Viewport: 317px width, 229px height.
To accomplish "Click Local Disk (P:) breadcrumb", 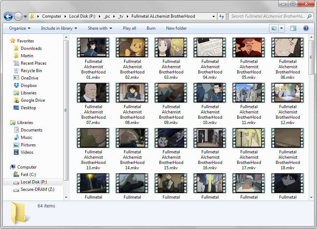I will click(x=82, y=16).
